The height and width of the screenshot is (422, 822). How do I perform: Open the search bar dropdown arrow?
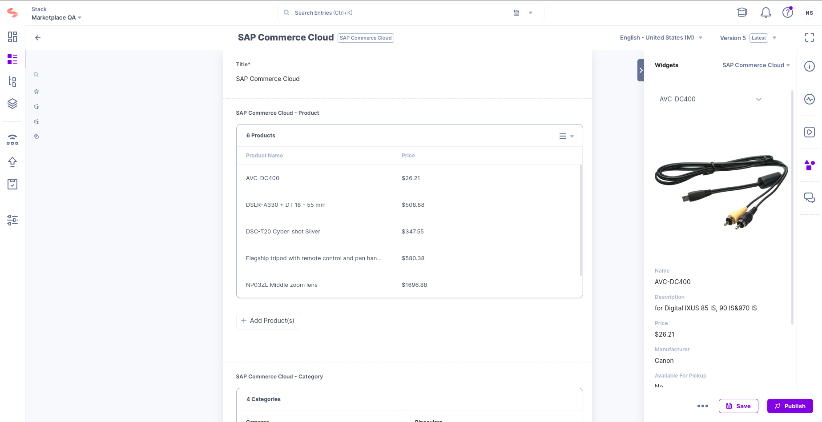[531, 13]
